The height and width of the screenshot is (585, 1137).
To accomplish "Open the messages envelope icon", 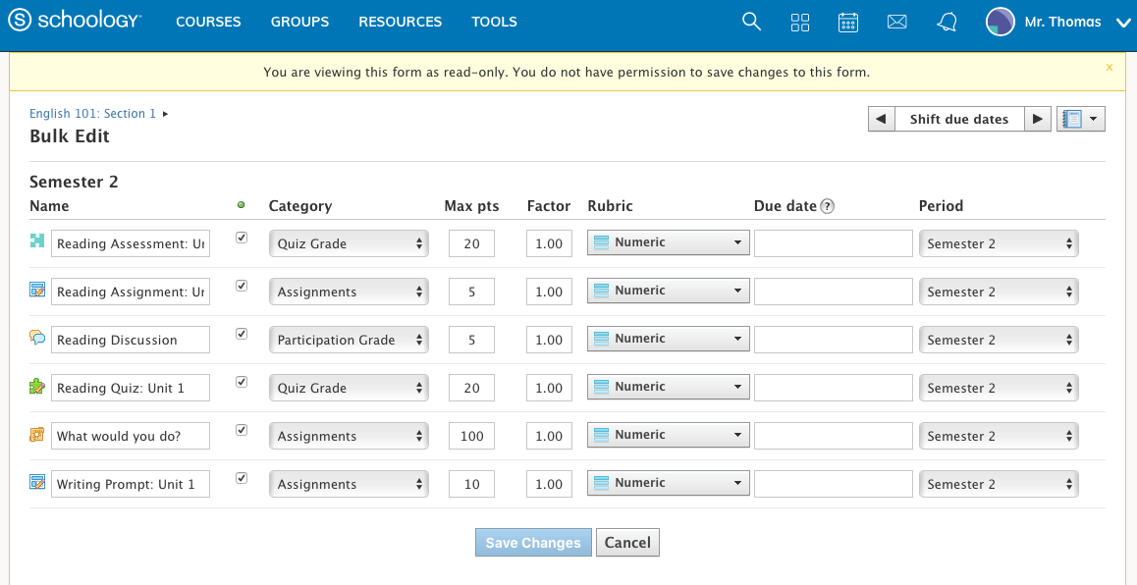I will point(896,22).
